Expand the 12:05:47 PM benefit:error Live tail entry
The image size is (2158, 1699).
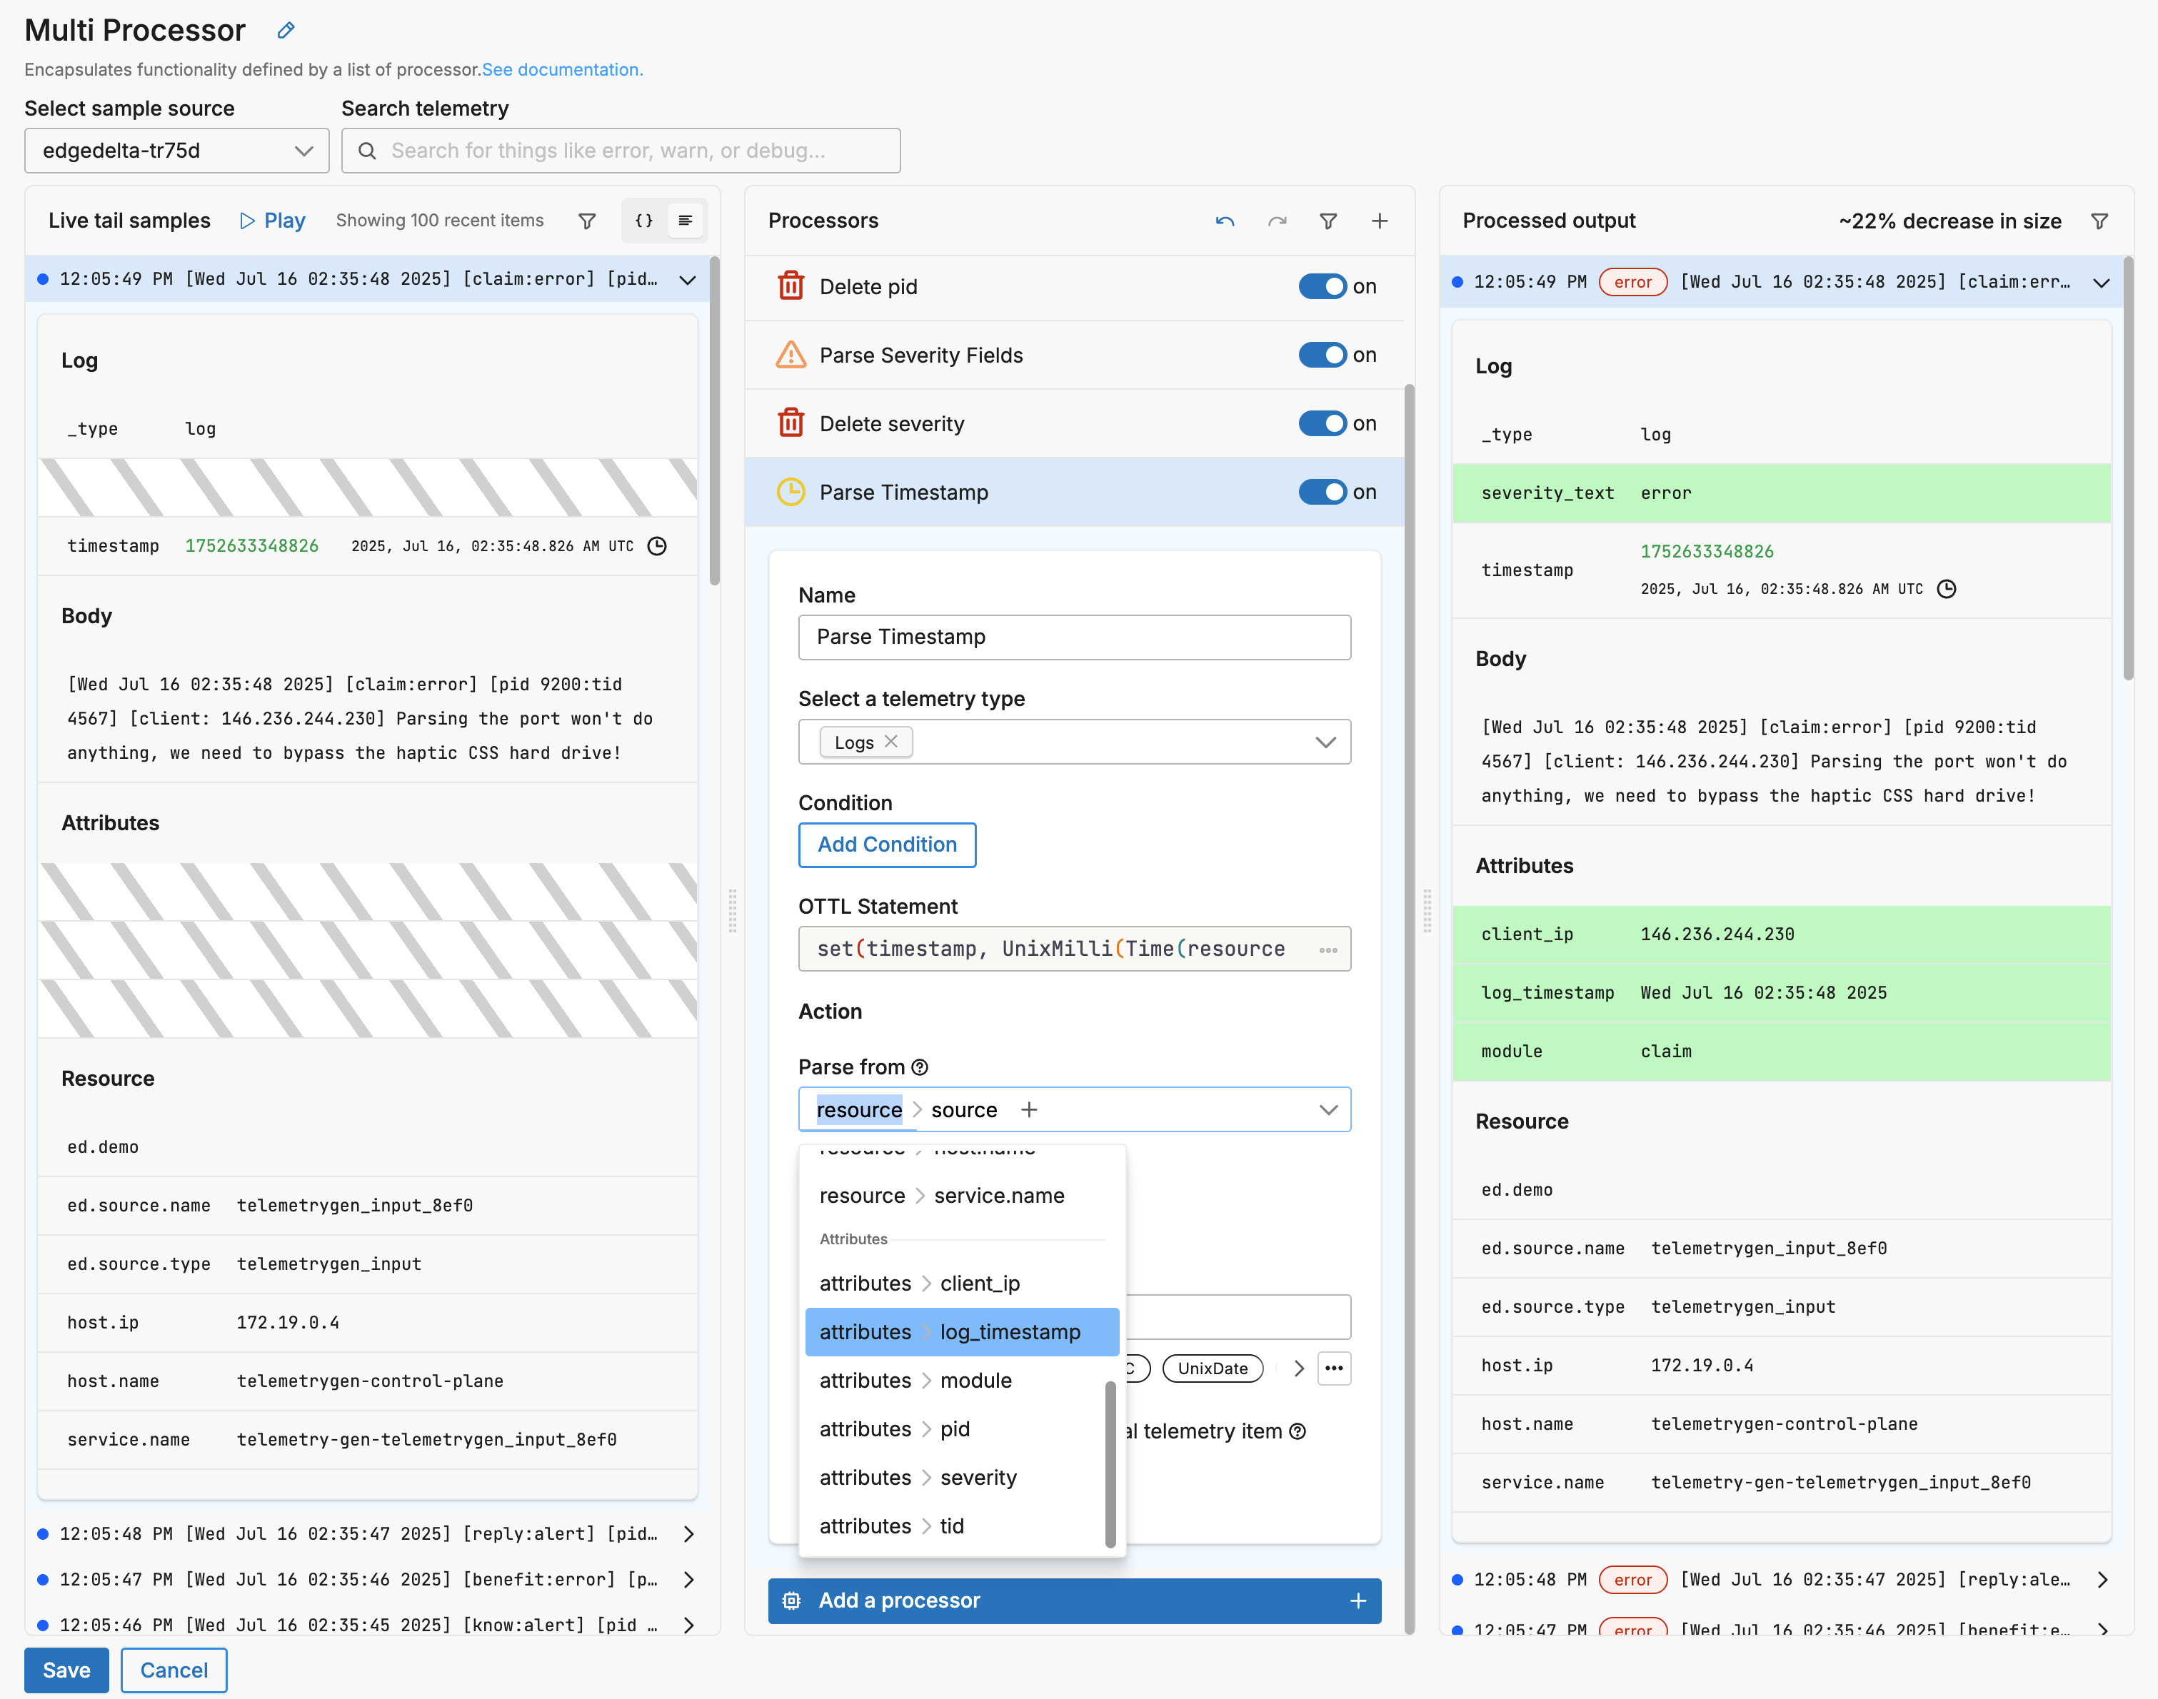688,1580
